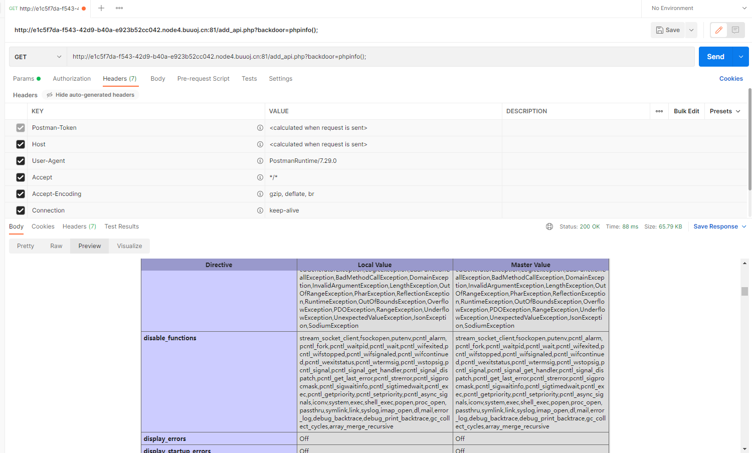Click the edit pencil icon
This screenshot has height=453, width=752.
click(x=719, y=30)
